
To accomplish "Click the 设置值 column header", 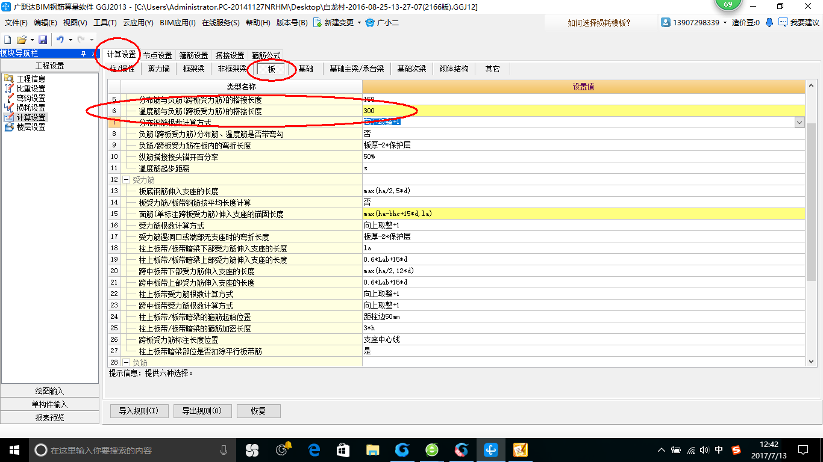I will [x=583, y=87].
